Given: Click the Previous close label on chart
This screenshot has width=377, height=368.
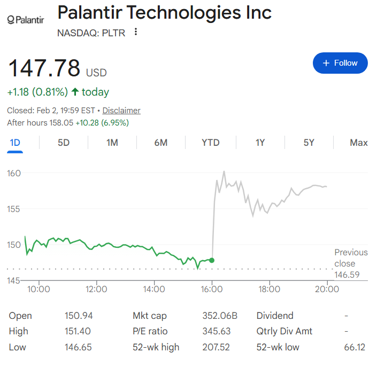Looking at the screenshot, I should [x=351, y=258].
